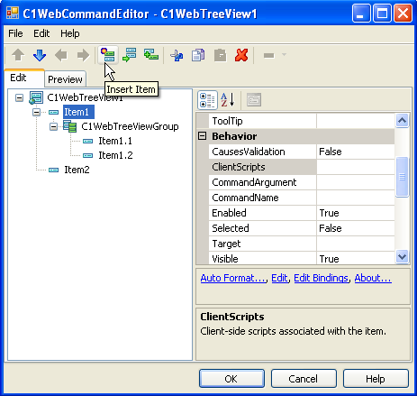Collapse the Item1 tree node
The width and height of the screenshot is (417, 396).
pos(36,113)
